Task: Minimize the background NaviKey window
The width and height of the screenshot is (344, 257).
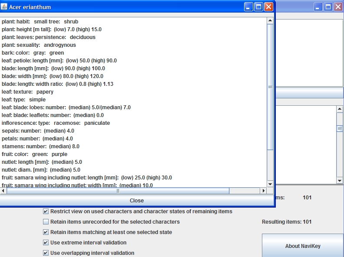Action: [318, 7]
